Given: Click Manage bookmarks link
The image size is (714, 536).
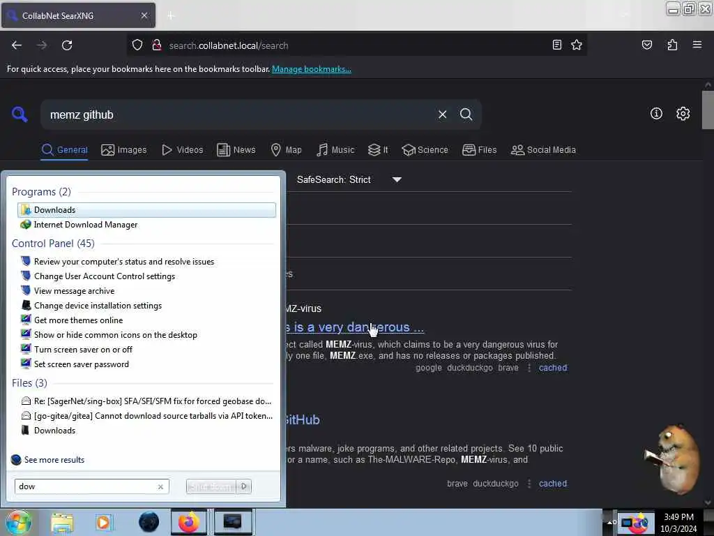Looking at the screenshot, I should tap(312, 69).
